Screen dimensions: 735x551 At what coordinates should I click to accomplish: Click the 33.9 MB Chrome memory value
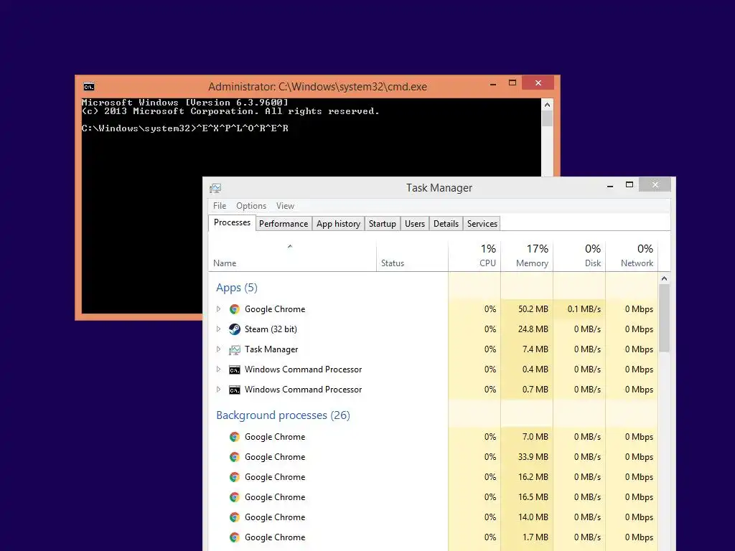[x=533, y=457]
